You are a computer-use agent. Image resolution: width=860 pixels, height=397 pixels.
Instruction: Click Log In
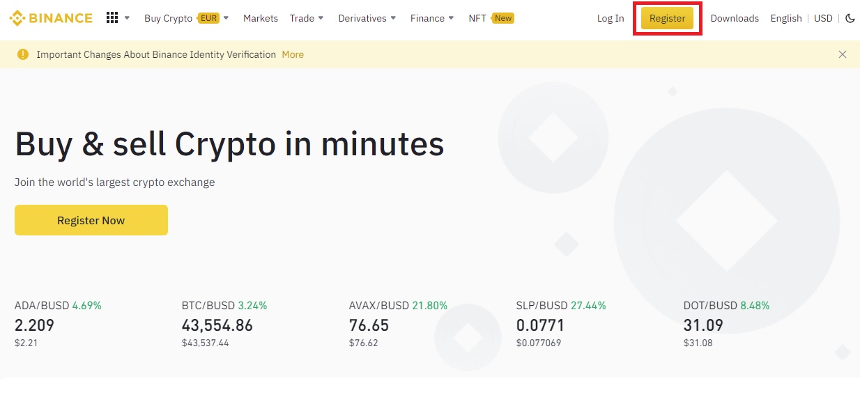pyautogui.click(x=611, y=18)
